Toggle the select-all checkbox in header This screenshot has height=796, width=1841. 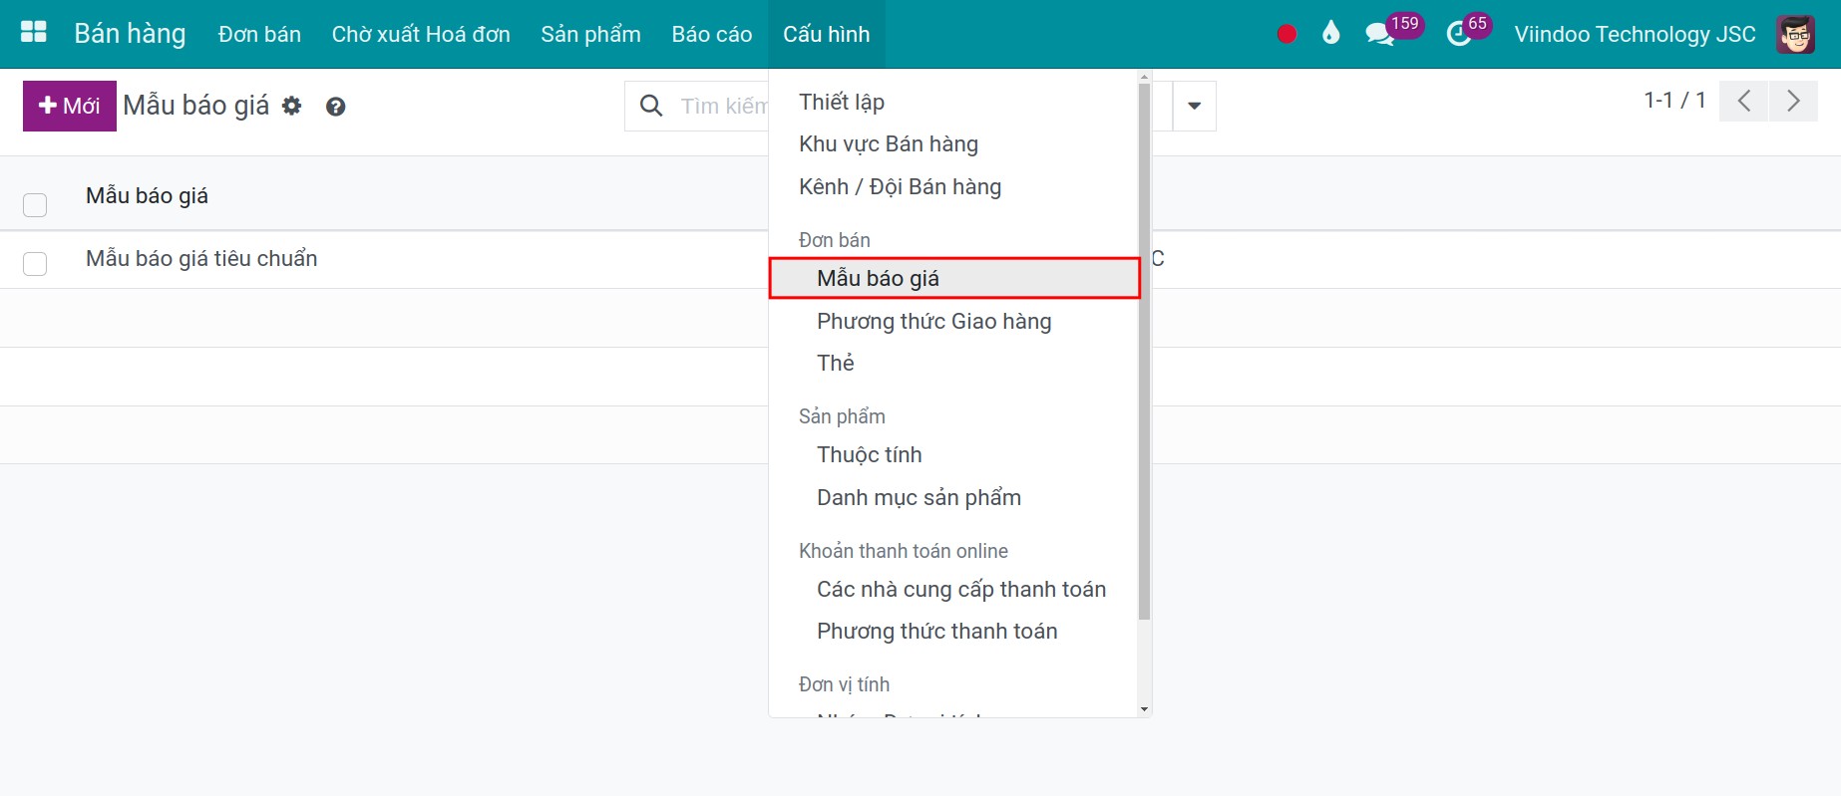pos(35,204)
